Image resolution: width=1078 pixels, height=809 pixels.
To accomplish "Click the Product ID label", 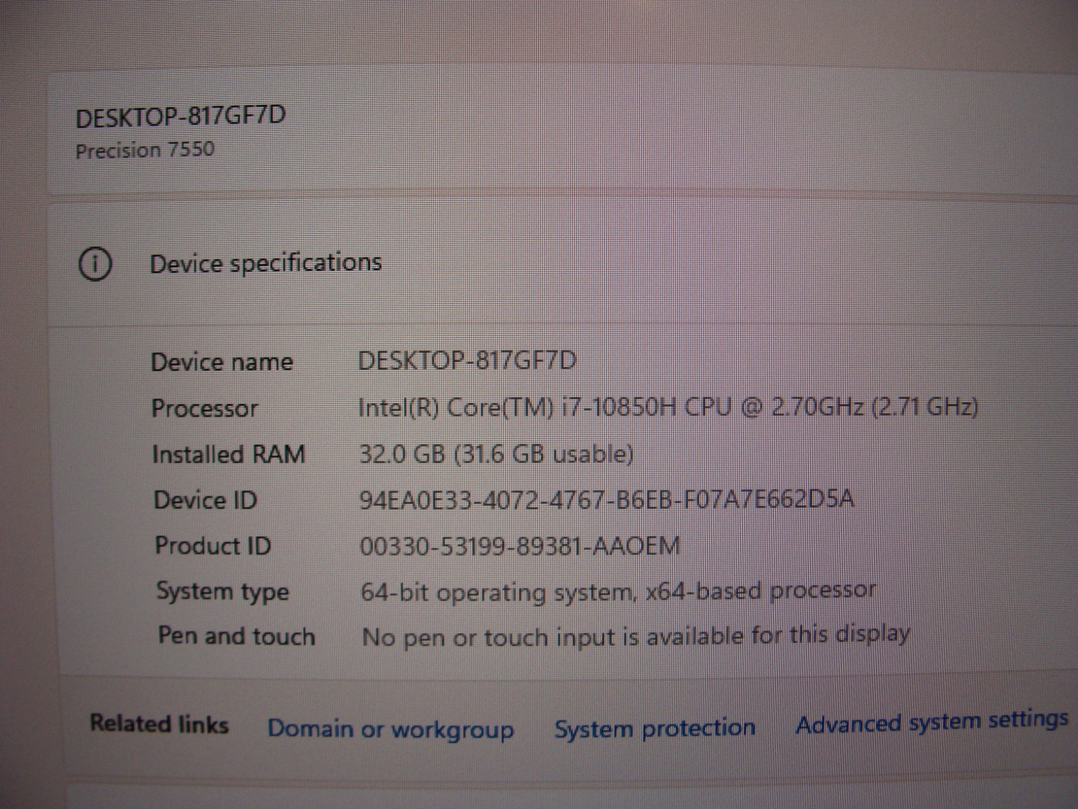I will pyautogui.click(x=213, y=545).
